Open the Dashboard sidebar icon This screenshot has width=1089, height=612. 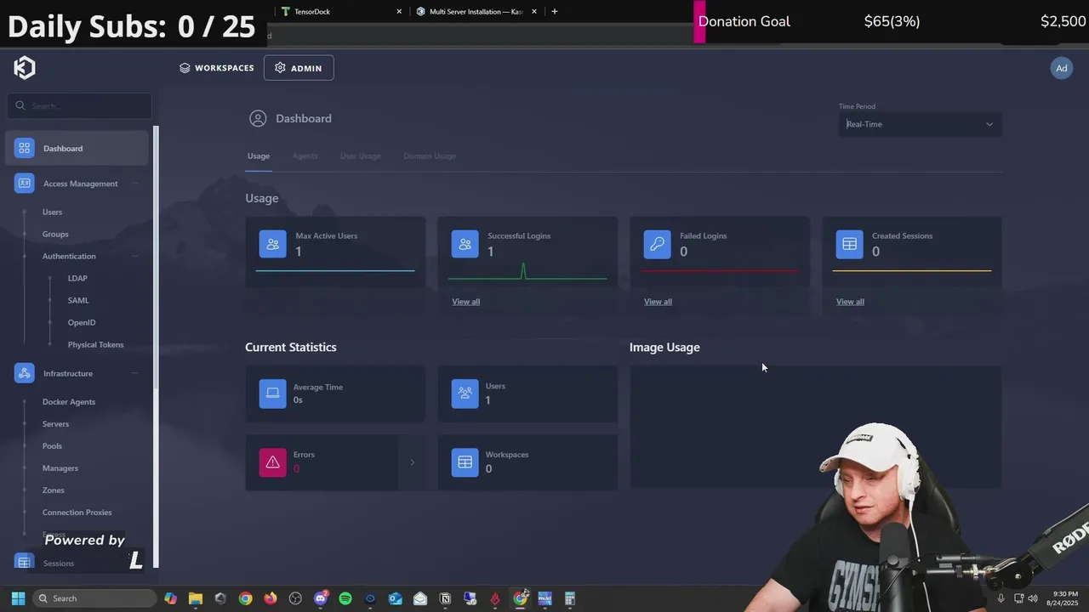click(24, 148)
